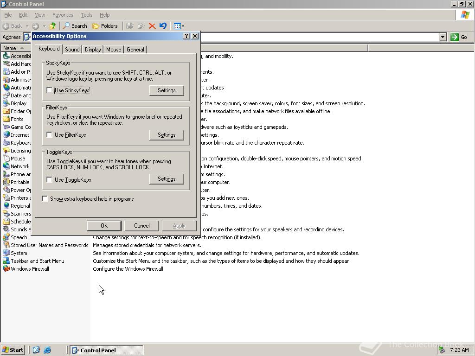475x356 pixels.
Task: Click the dialog Help question mark button
Action: click(x=186, y=36)
